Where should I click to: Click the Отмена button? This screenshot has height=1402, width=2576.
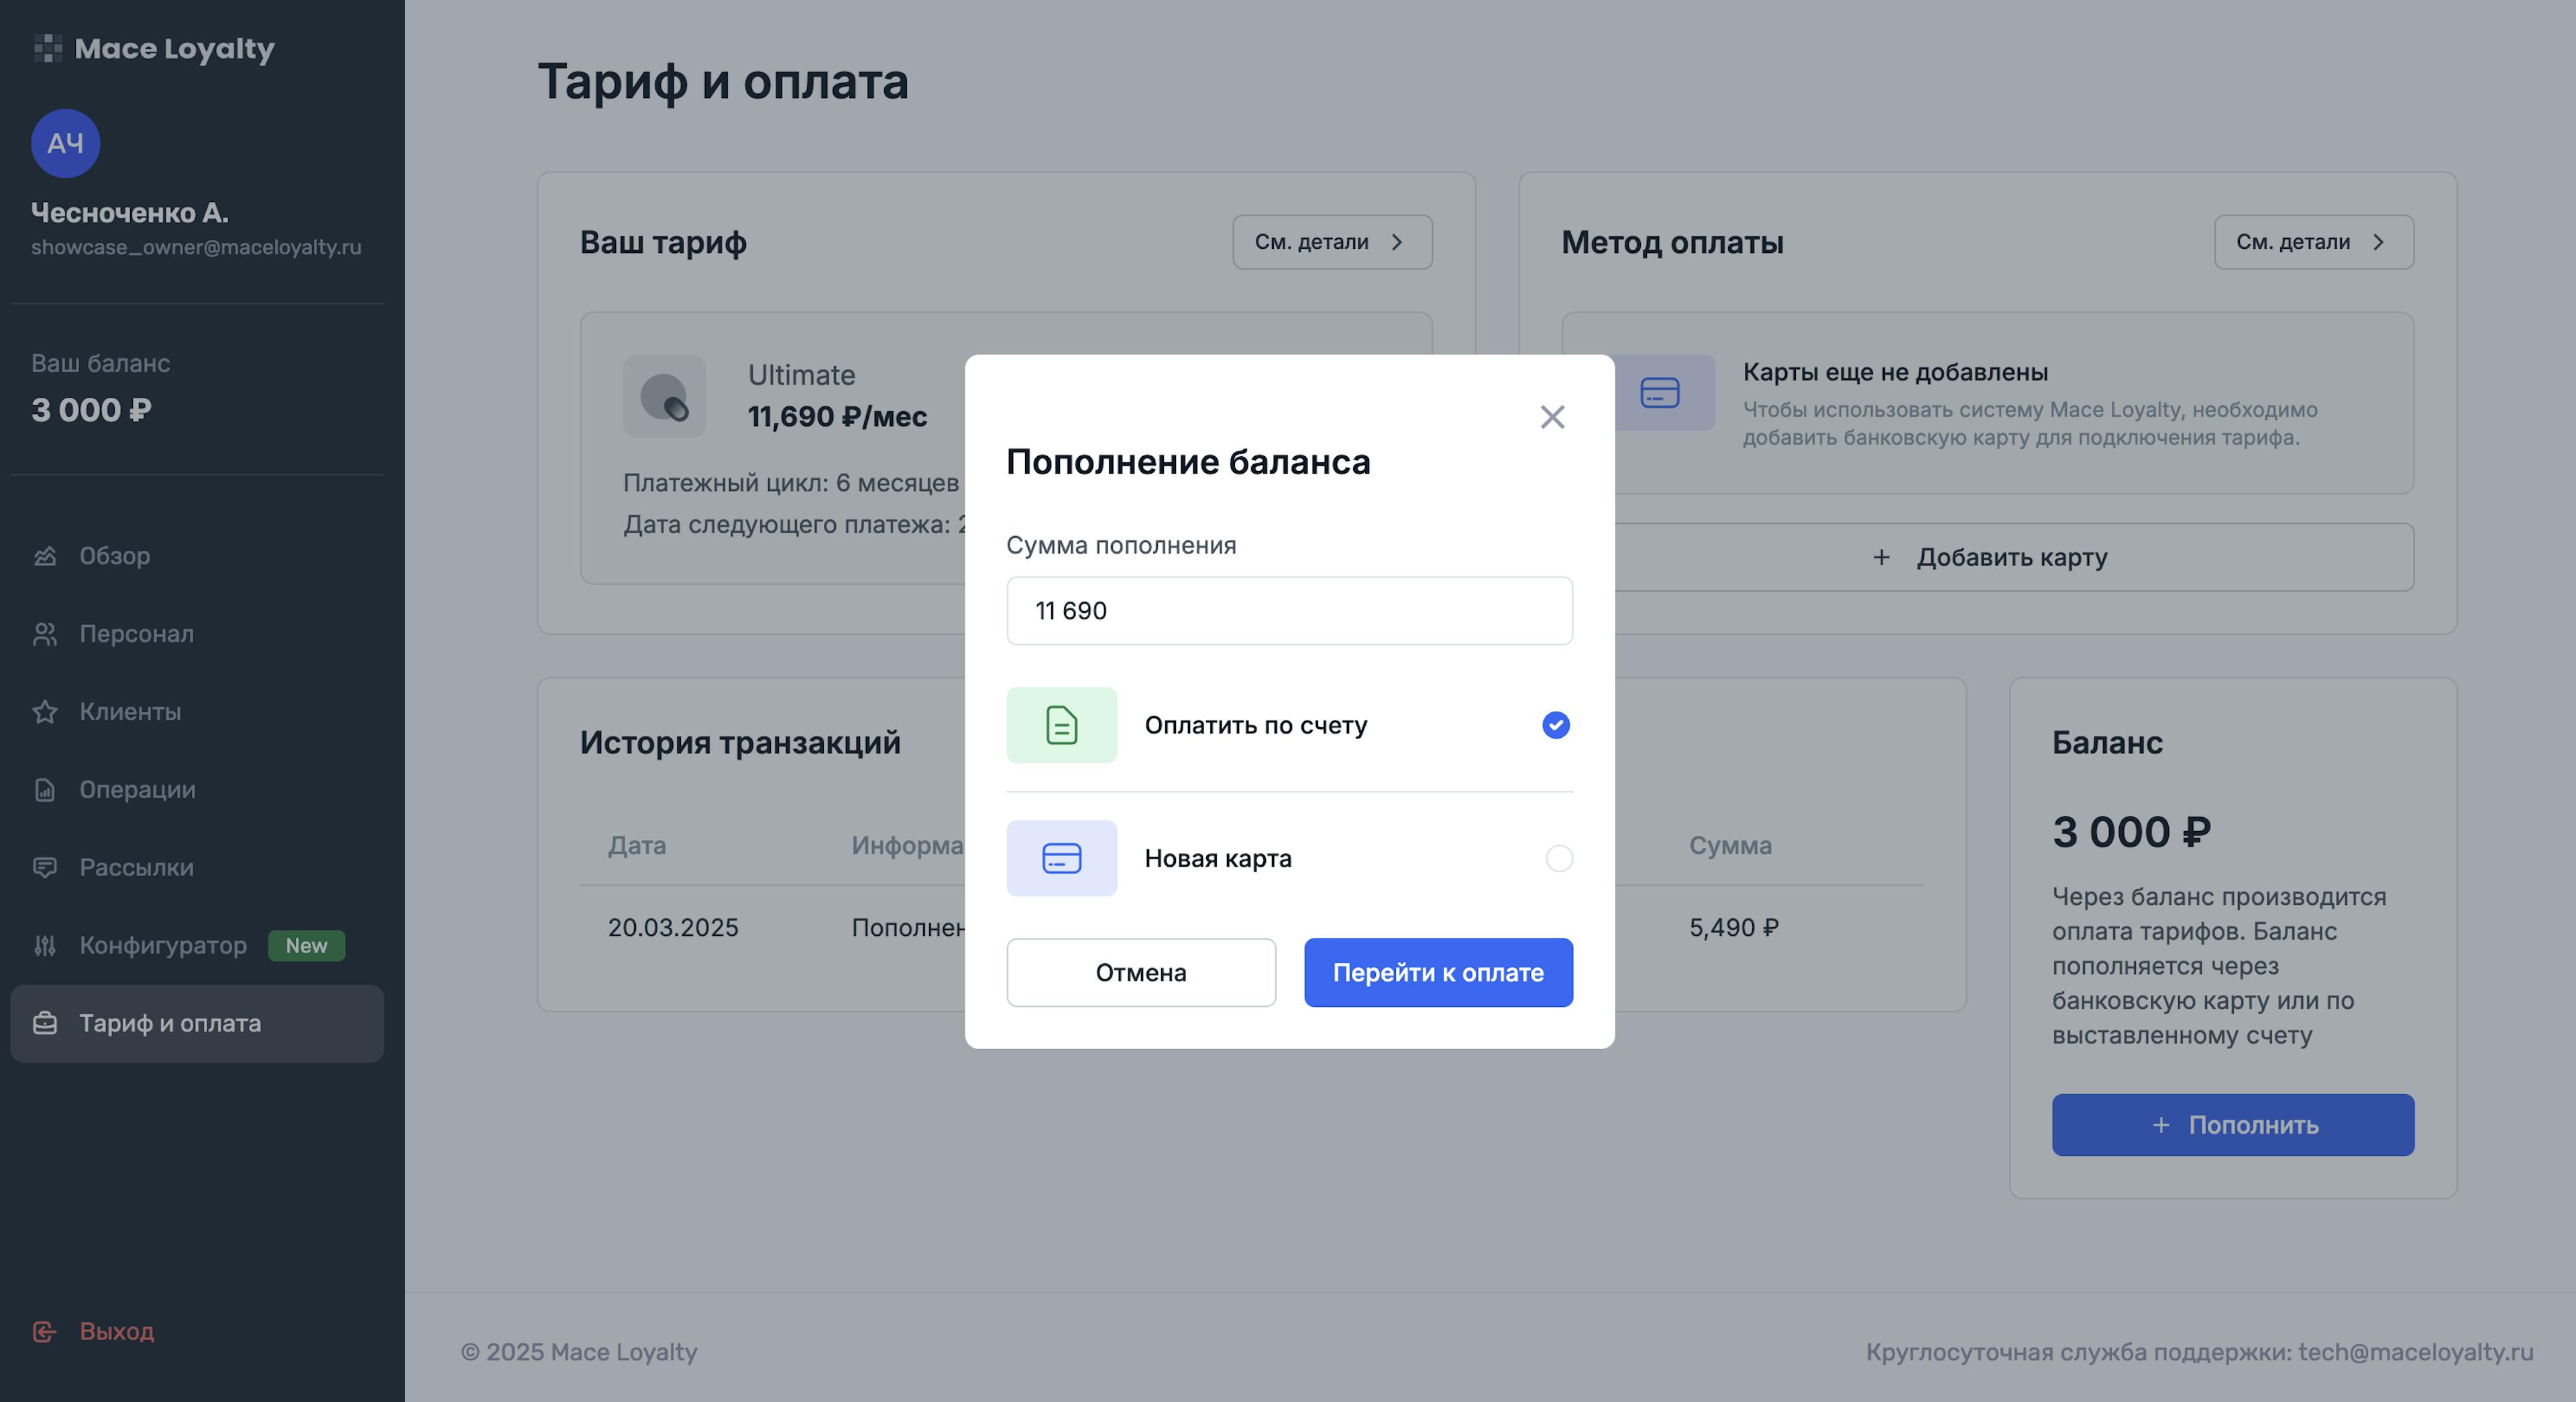coord(1141,973)
